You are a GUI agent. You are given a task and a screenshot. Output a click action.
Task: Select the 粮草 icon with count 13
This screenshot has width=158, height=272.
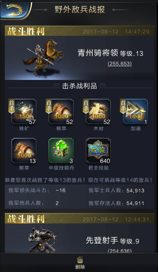click(24, 151)
